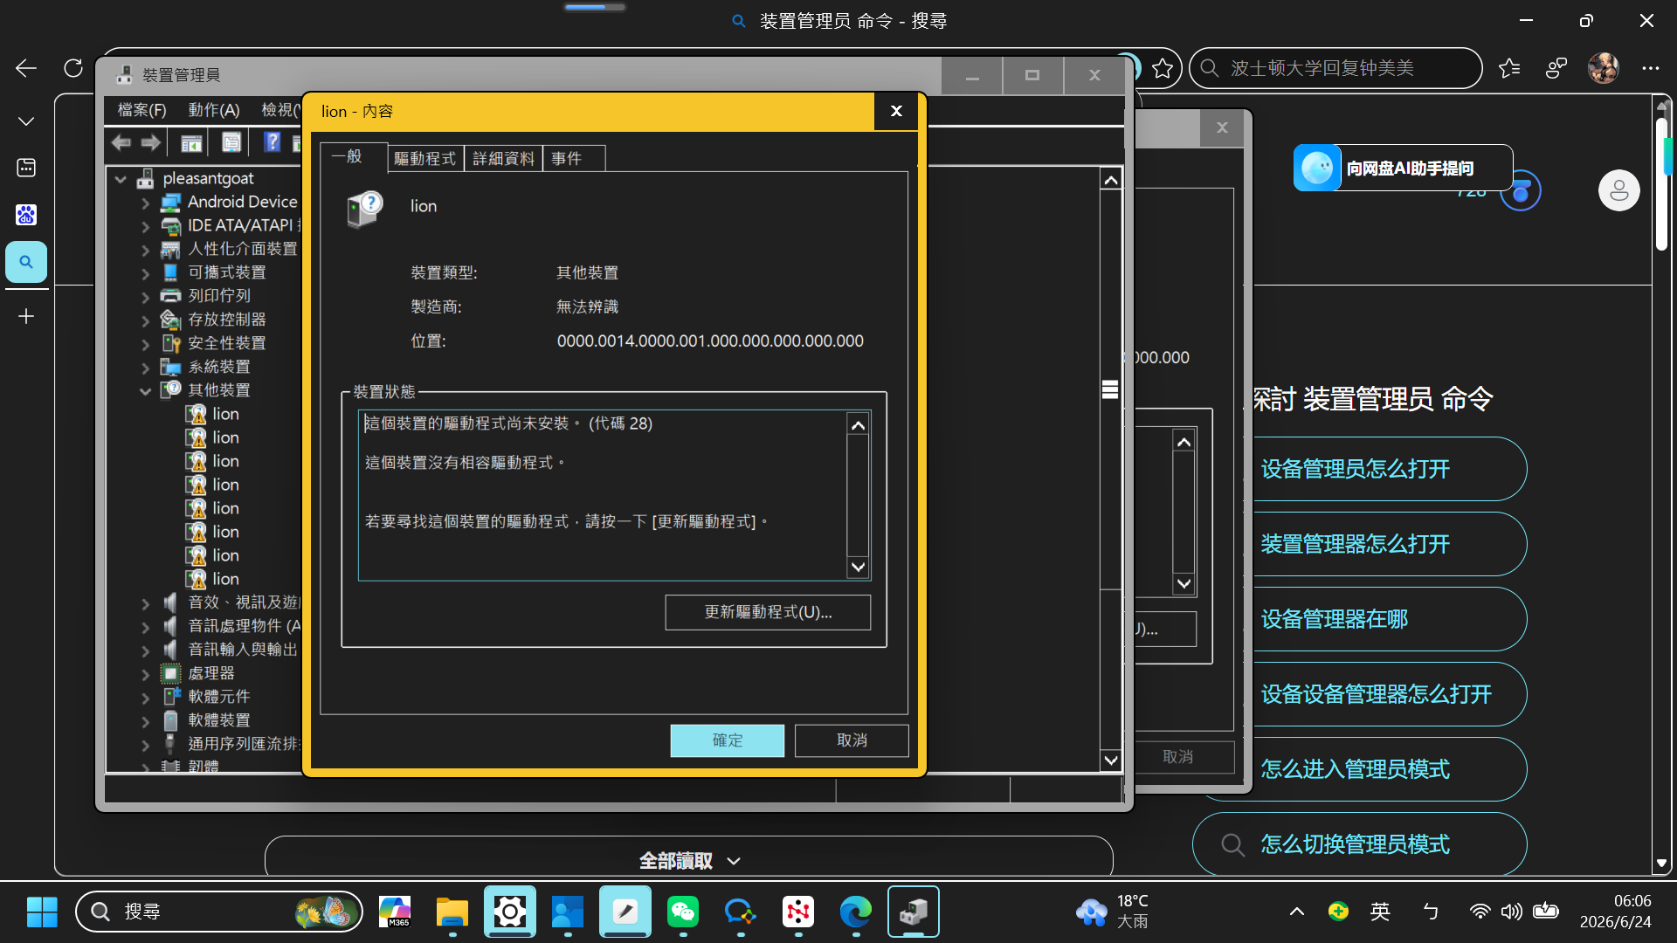Expand the Android Device tree node
The image size is (1677, 943).
point(145,203)
